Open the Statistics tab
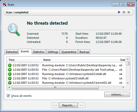This screenshot has height=112, width=137. (39, 52)
